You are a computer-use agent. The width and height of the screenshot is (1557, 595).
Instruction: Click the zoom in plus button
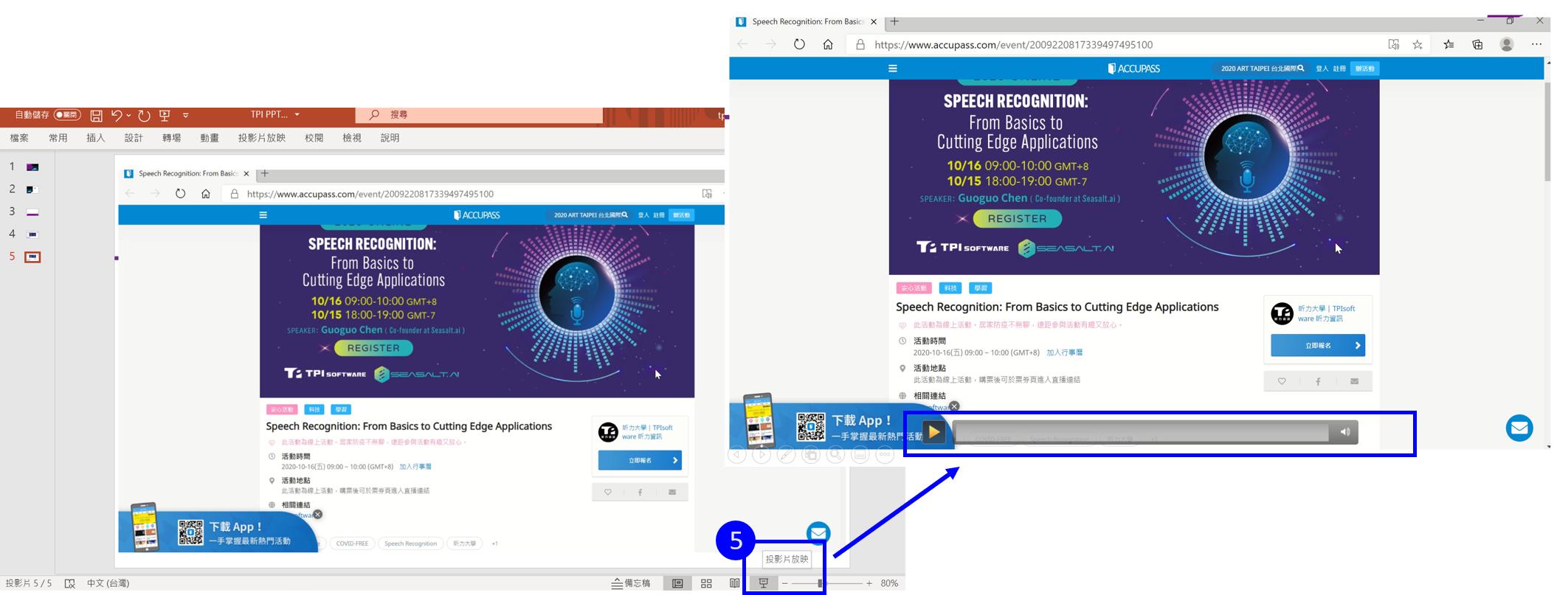click(x=869, y=583)
